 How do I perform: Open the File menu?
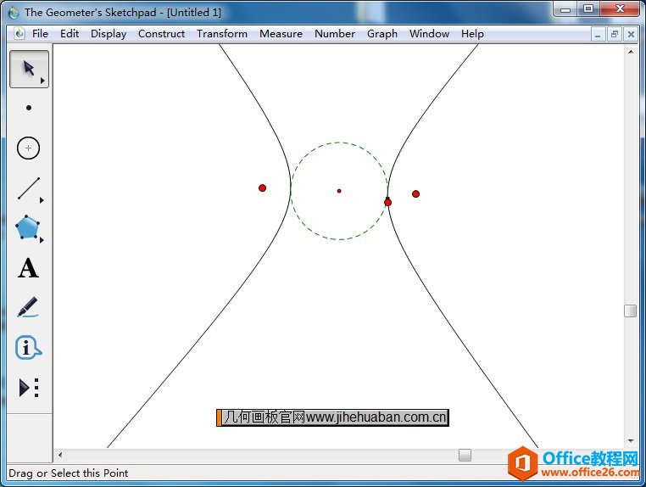pos(40,34)
